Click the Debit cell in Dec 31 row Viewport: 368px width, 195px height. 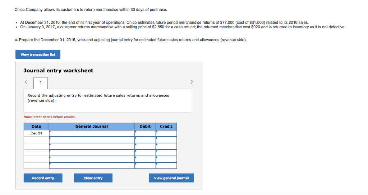click(x=145, y=133)
